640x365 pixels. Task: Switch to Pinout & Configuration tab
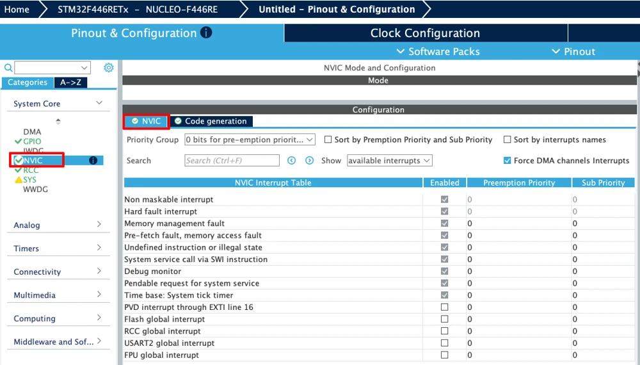coord(141,33)
